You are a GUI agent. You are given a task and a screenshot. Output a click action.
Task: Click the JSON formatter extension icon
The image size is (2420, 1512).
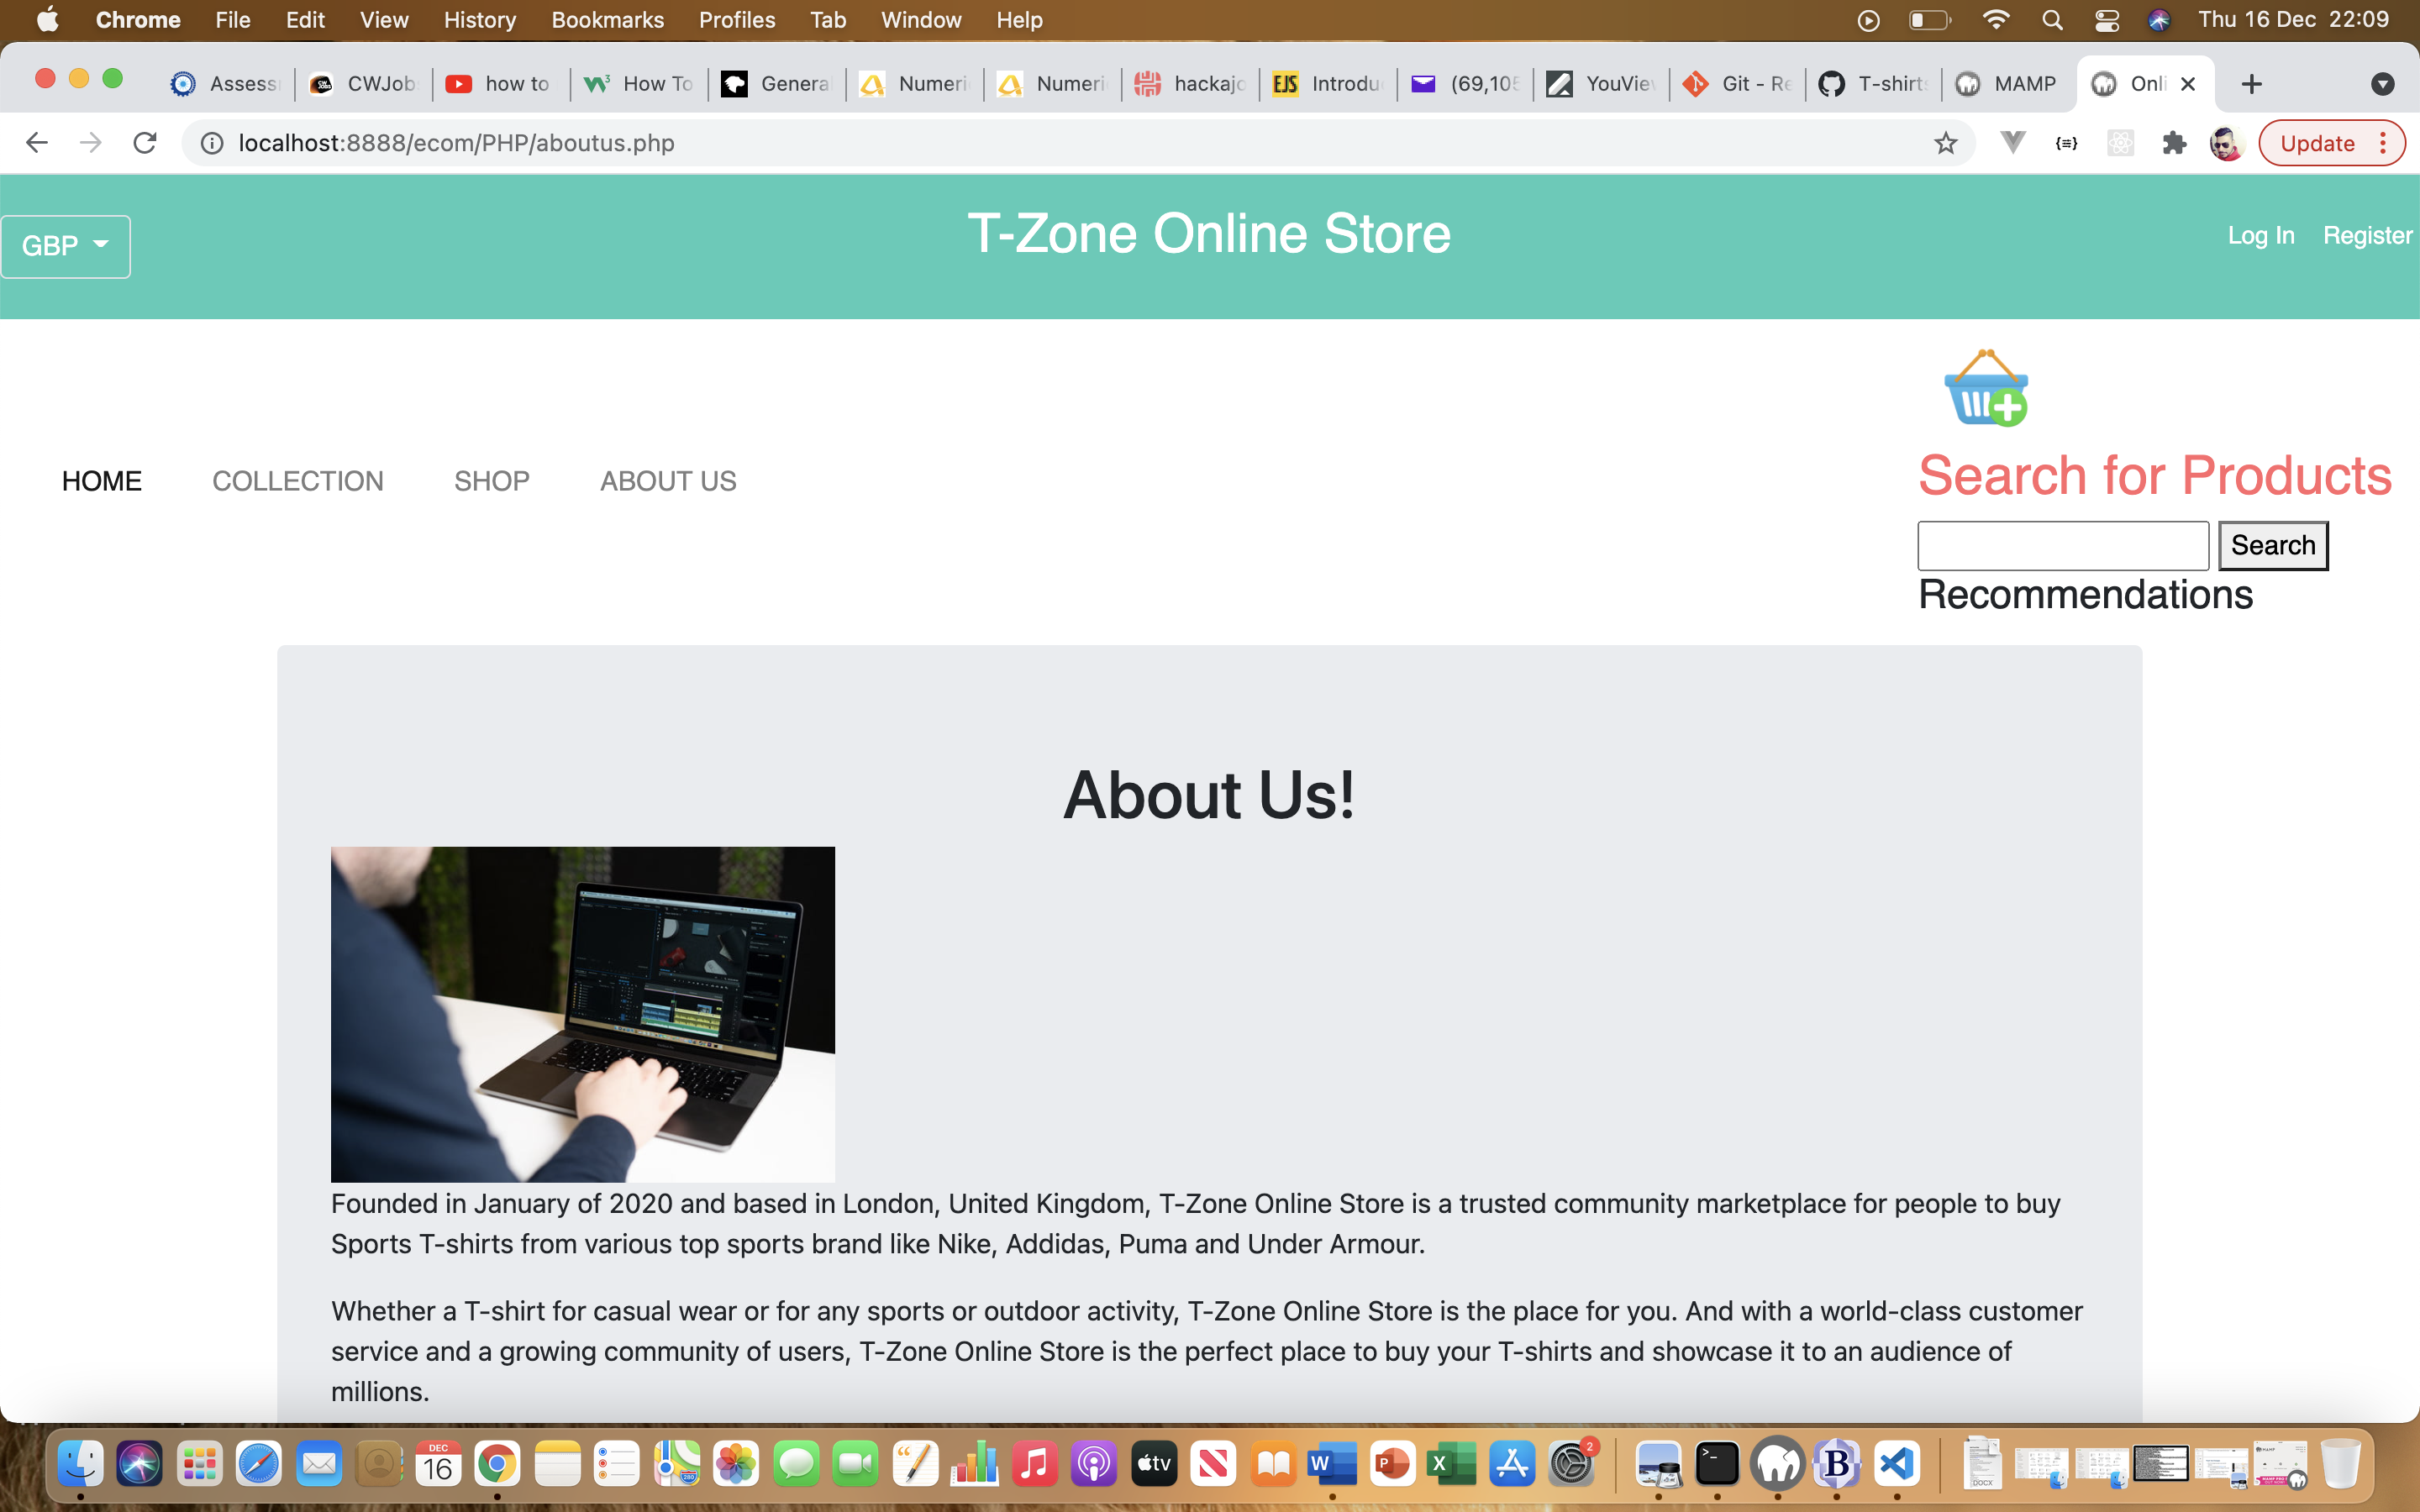pyautogui.click(x=2065, y=143)
